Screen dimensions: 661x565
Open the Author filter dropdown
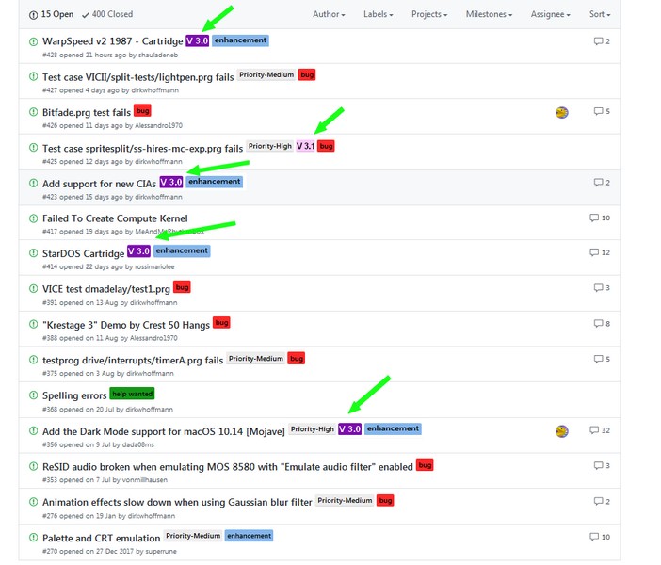[x=329, y=14]
